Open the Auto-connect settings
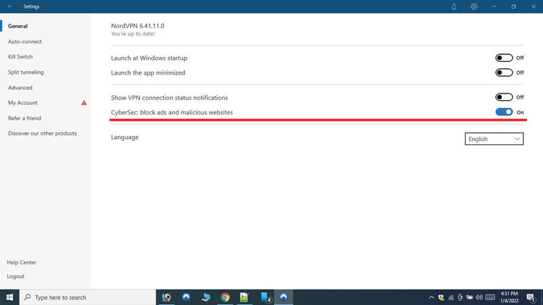543x305 pixels. tap(25, 41)
